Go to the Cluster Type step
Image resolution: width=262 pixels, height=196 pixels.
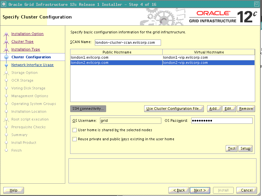point(22,41)
